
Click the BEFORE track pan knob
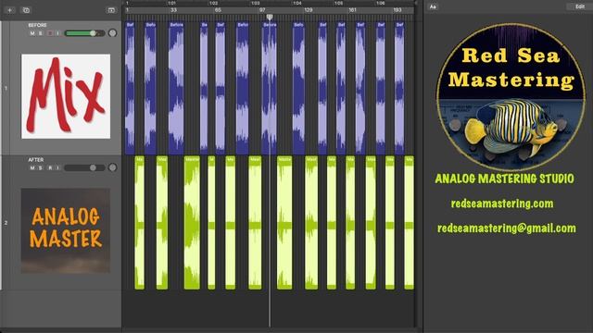tap(112, 33)
